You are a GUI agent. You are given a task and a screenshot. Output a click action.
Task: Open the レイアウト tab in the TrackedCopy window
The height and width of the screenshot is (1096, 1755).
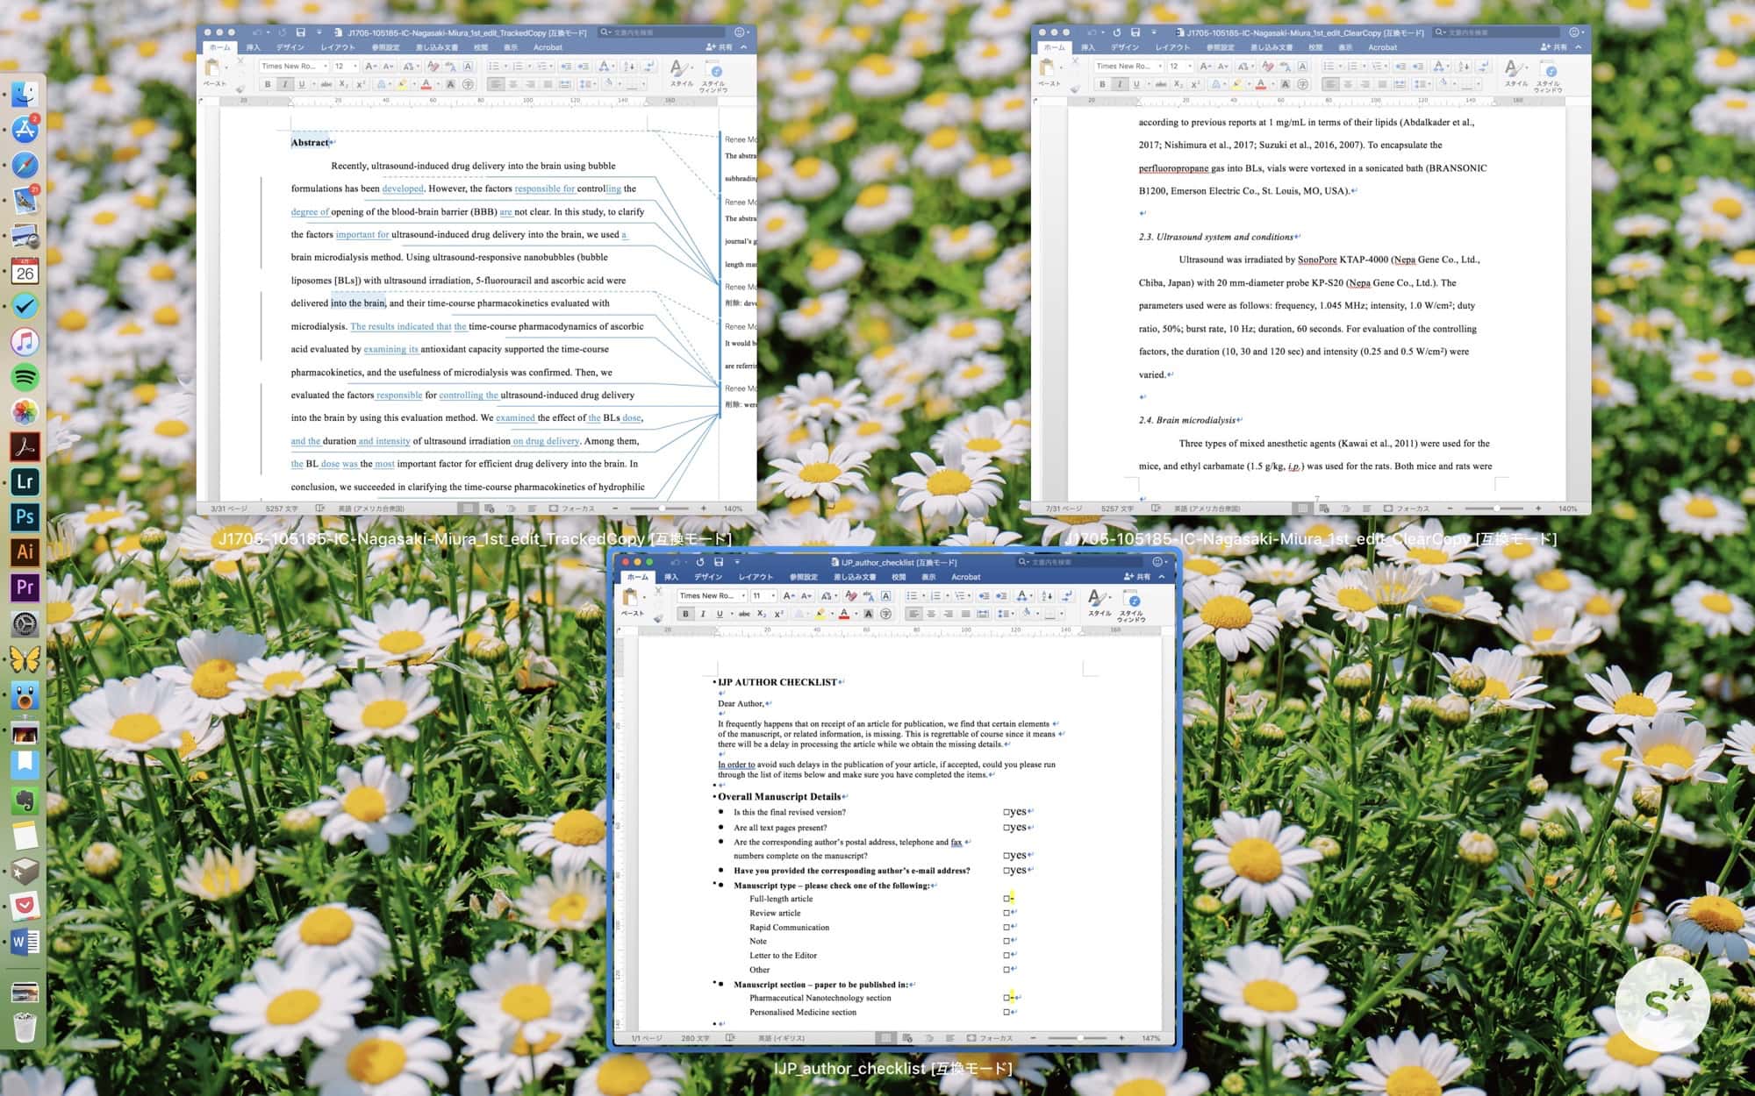pyautogui.click(x=337, y=47)
